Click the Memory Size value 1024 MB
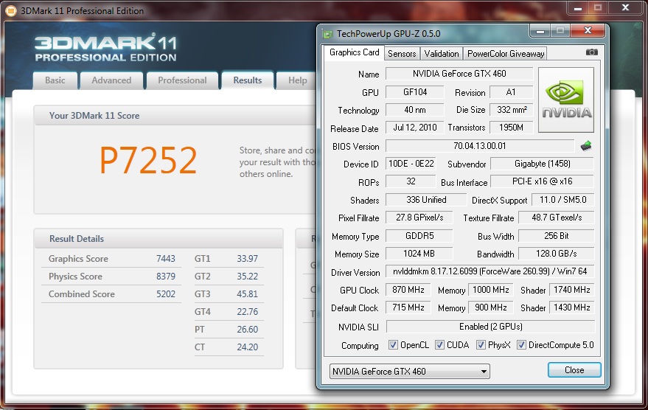This screenshot has width=648, height=410. (419, 254)
